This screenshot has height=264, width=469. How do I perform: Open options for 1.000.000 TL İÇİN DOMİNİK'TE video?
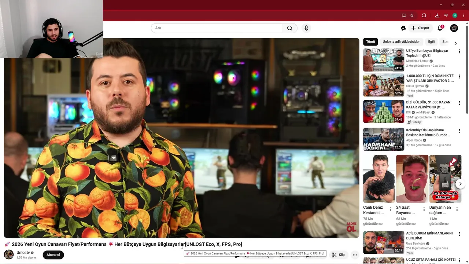pyautogui.click(x=459, y=77)
